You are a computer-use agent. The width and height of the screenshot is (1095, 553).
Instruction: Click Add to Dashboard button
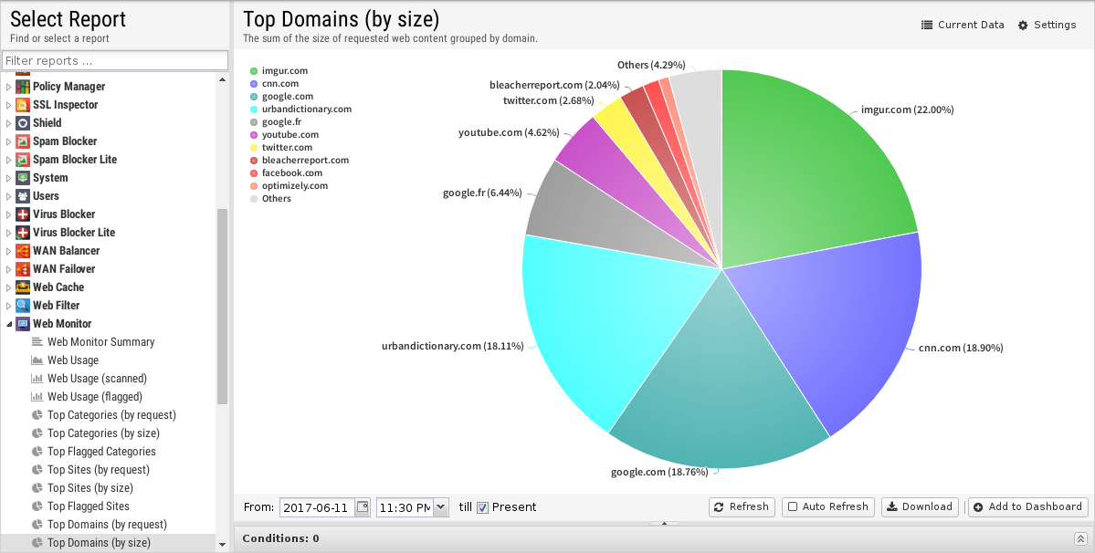click(1028, 507)
